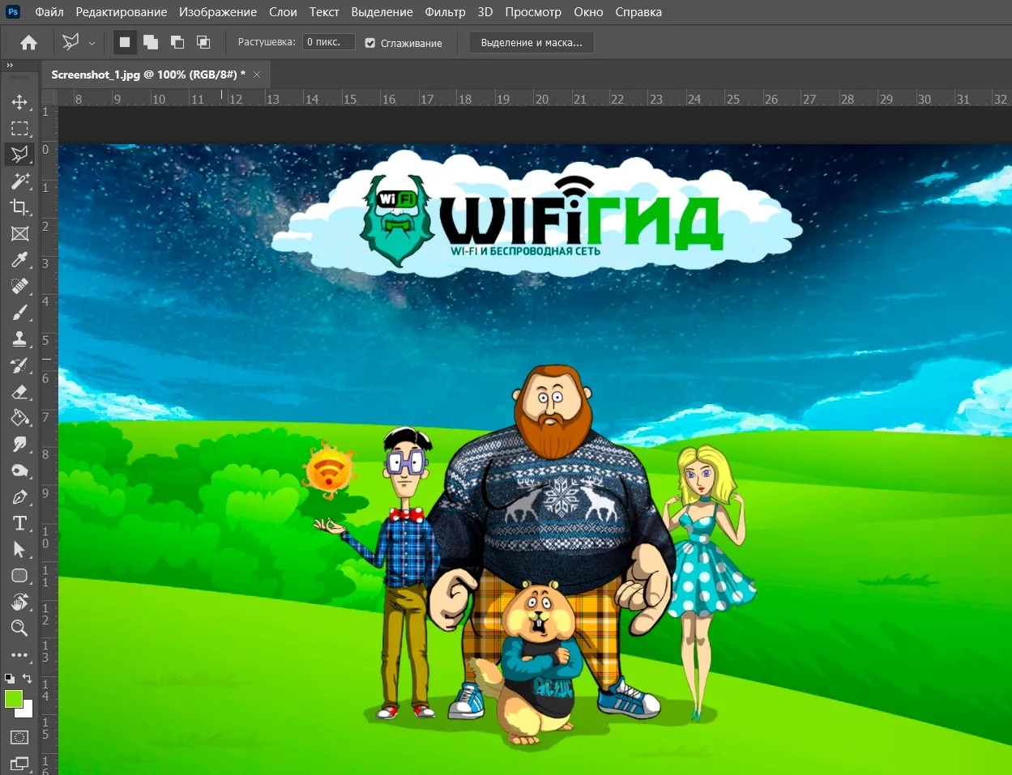Toggle the Сглаживание checkbox
Image resolution: width=1012 pixels, height=775 pixels.
point(370,43)
